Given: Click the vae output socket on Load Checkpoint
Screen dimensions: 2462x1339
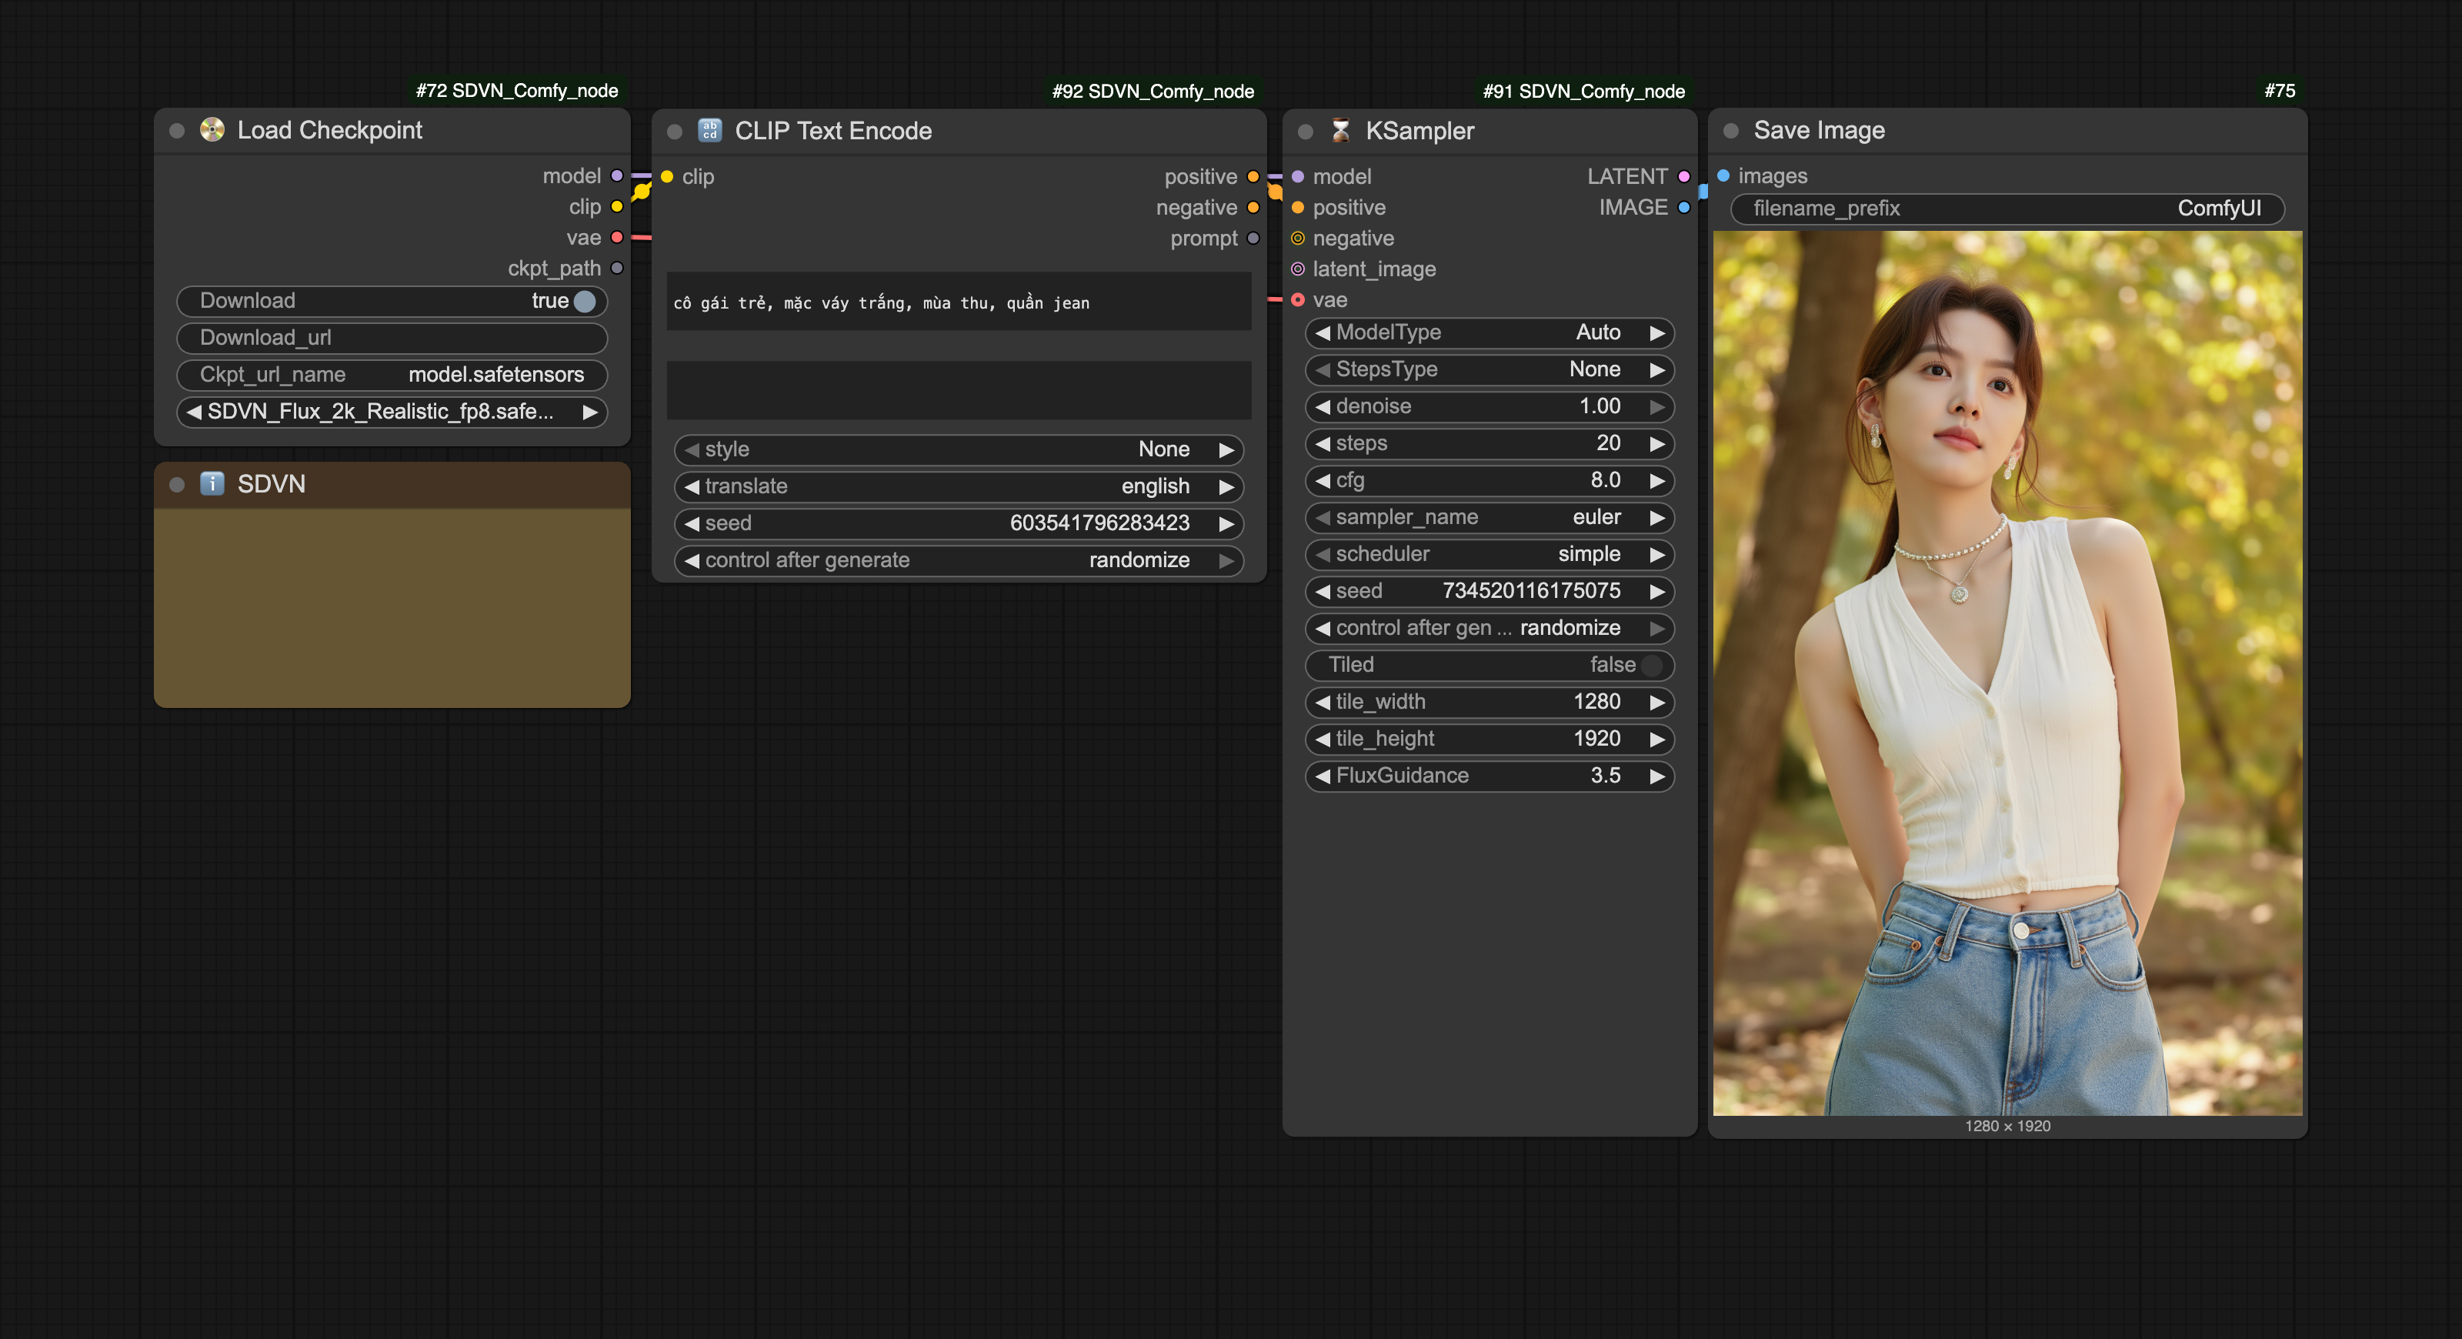Looking at the screenshot, I should pyautogui.click(x=617, y=237).
